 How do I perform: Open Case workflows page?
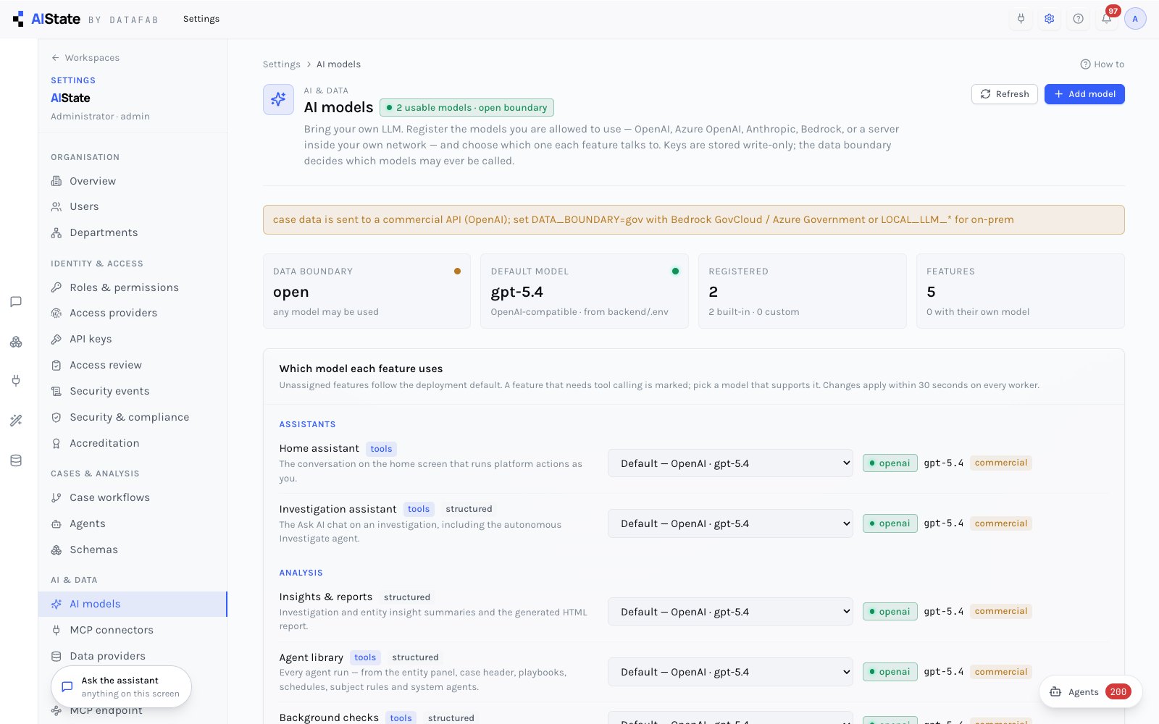coord(133,497)
